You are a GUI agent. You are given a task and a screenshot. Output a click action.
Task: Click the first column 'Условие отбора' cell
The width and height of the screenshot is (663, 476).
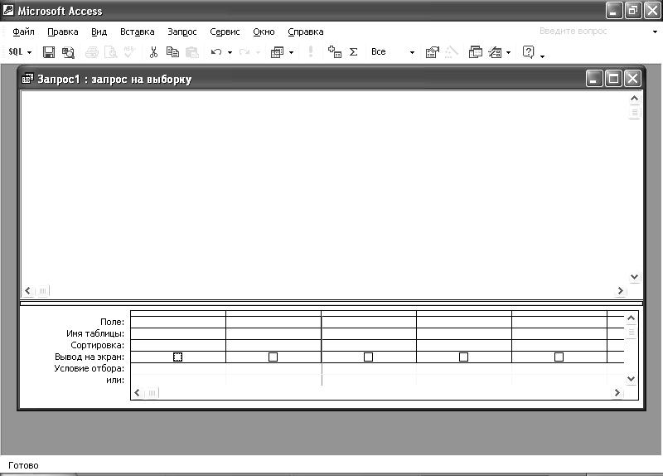[x=178, y=368]
